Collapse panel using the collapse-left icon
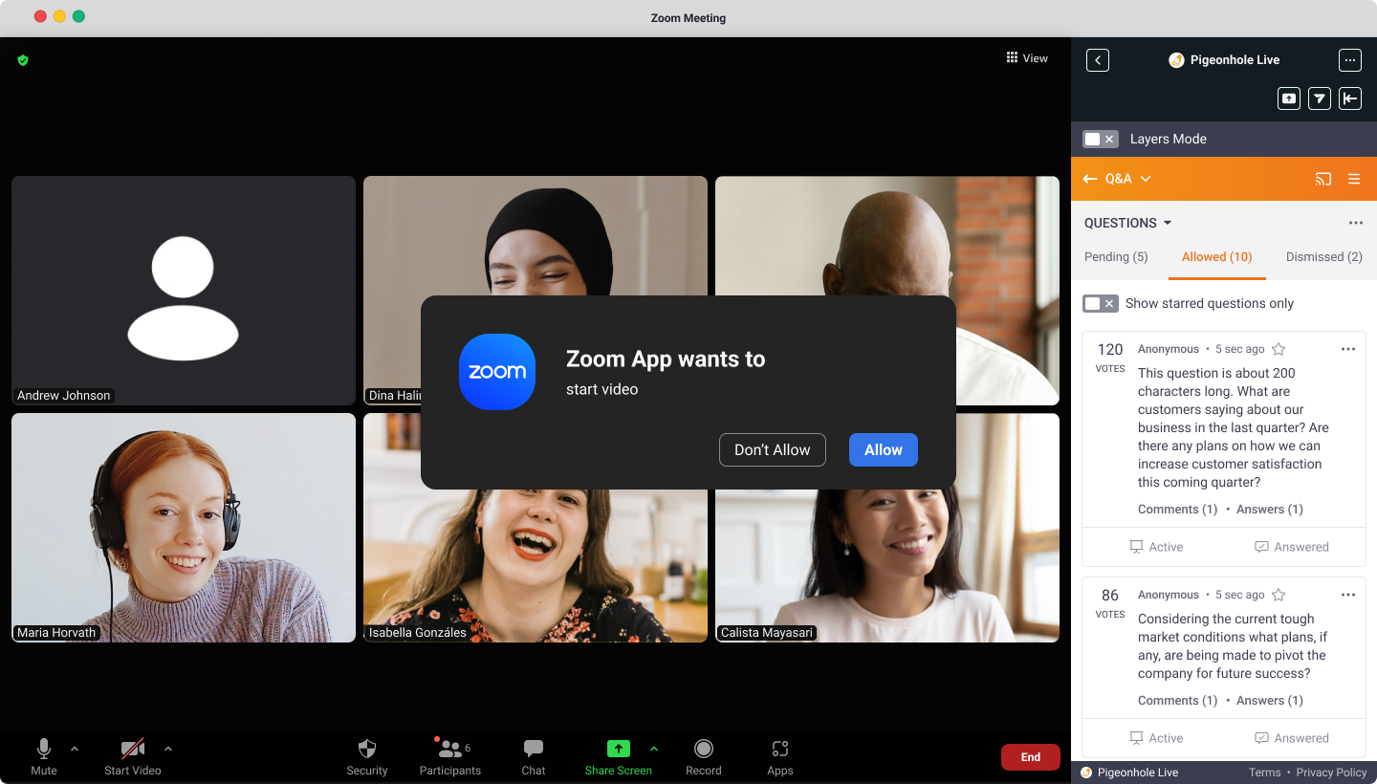 (x=1350, y=98)
